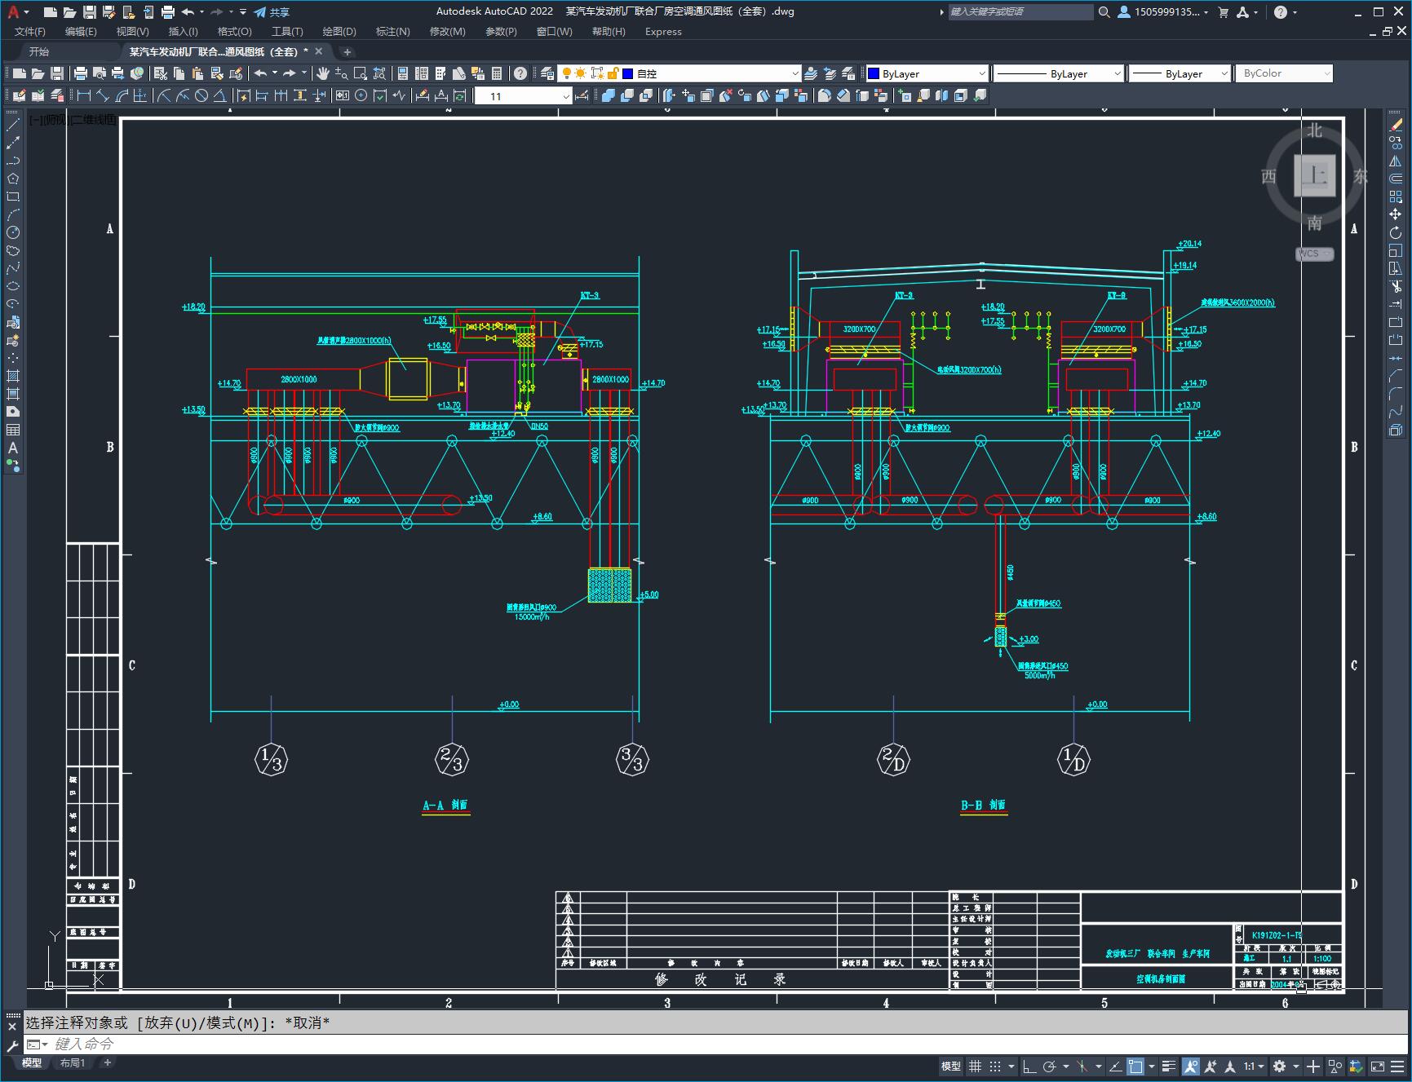1412x1082 pixels.
Task: Click the Plot printer icon in toolbar
Action: click(x=81, y=73)
